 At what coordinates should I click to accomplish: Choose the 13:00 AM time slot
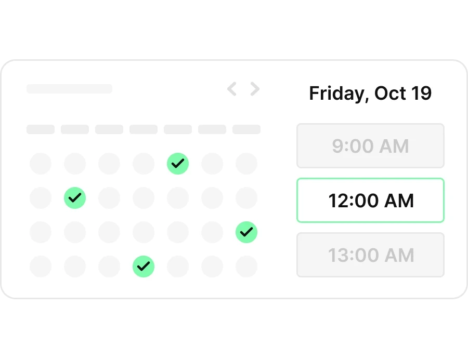click(x=370, y=255)
